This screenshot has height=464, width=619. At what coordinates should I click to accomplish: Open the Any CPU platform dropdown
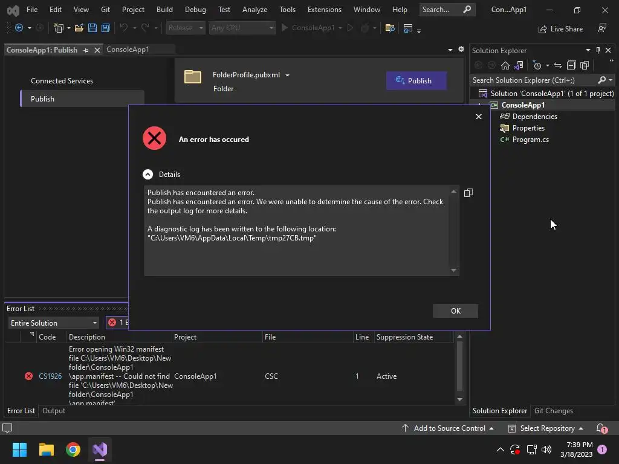[x=242, y=28]
